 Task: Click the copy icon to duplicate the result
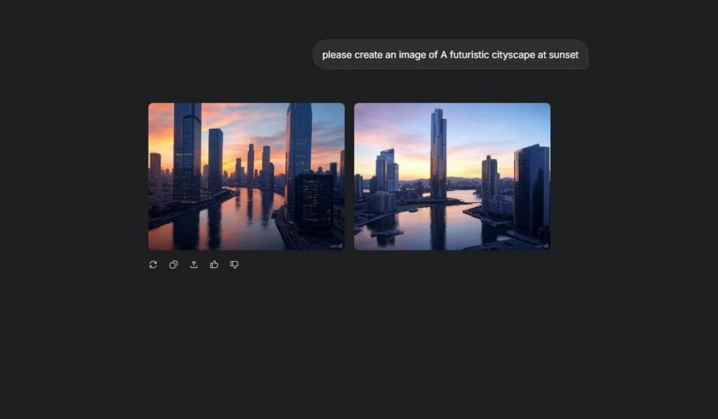coord(173,265)
